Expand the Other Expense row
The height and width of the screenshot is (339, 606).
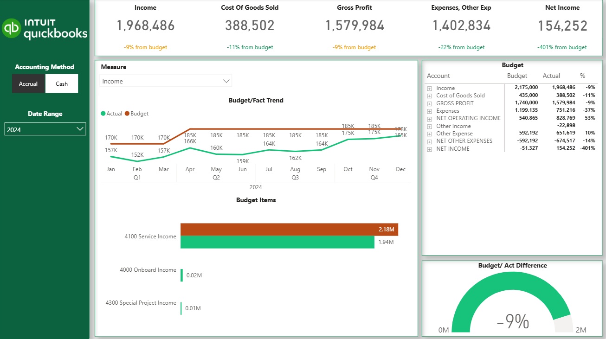click(x=430, y=134)
